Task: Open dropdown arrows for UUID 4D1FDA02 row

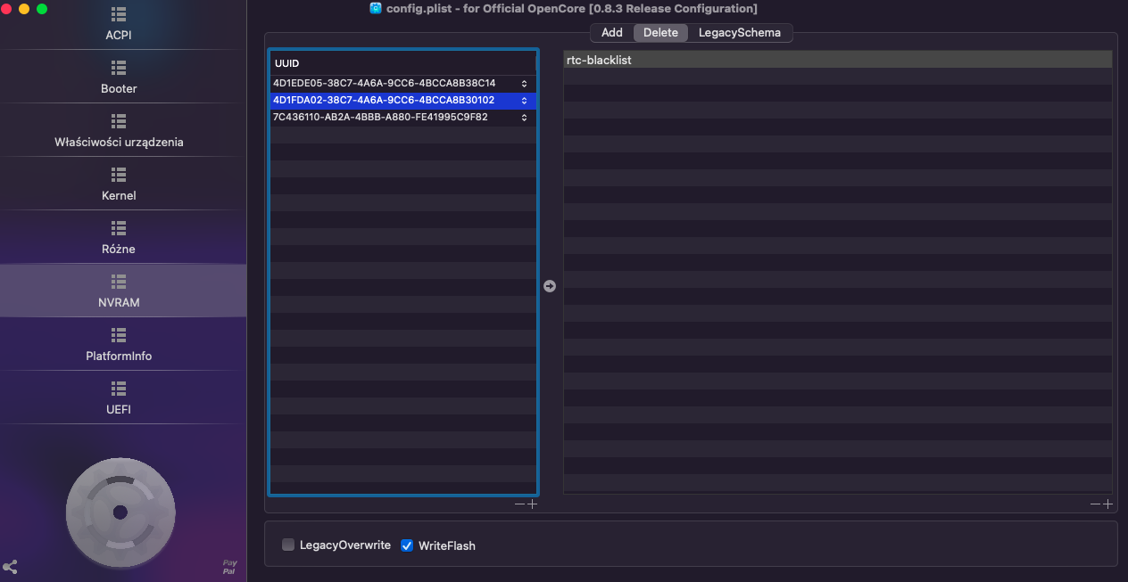Action: 525,101
